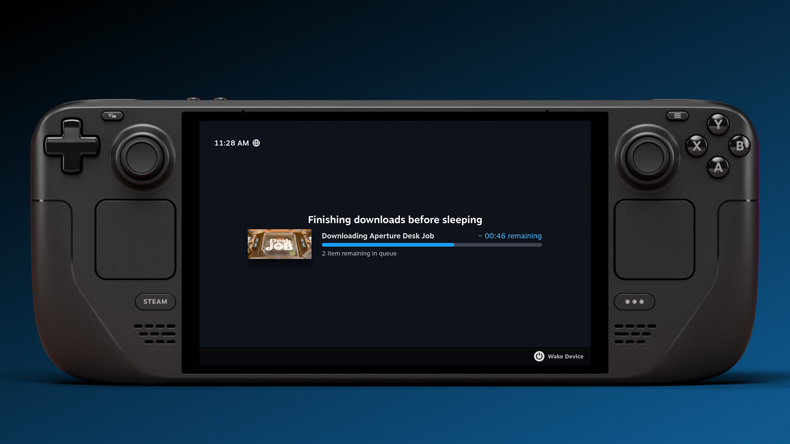Click the power icon next to Wake Device
Screen dimensions: 790x444
click(x=539, y=356)
